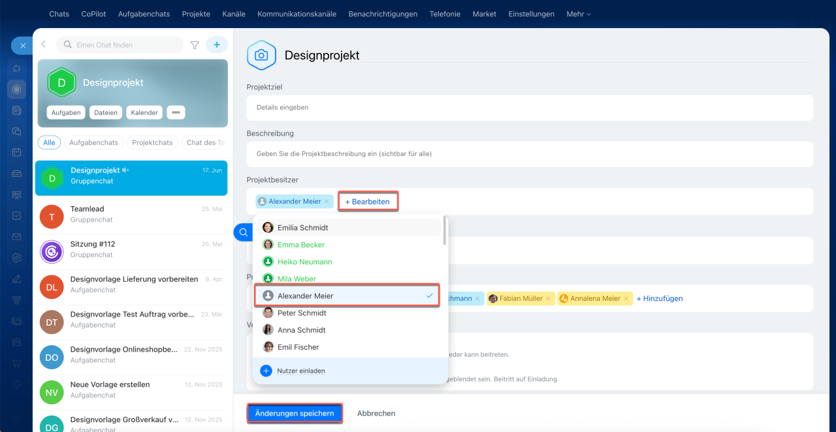
Task: Open the shopping cart icon in left sidebar
Action: (17, 363)
